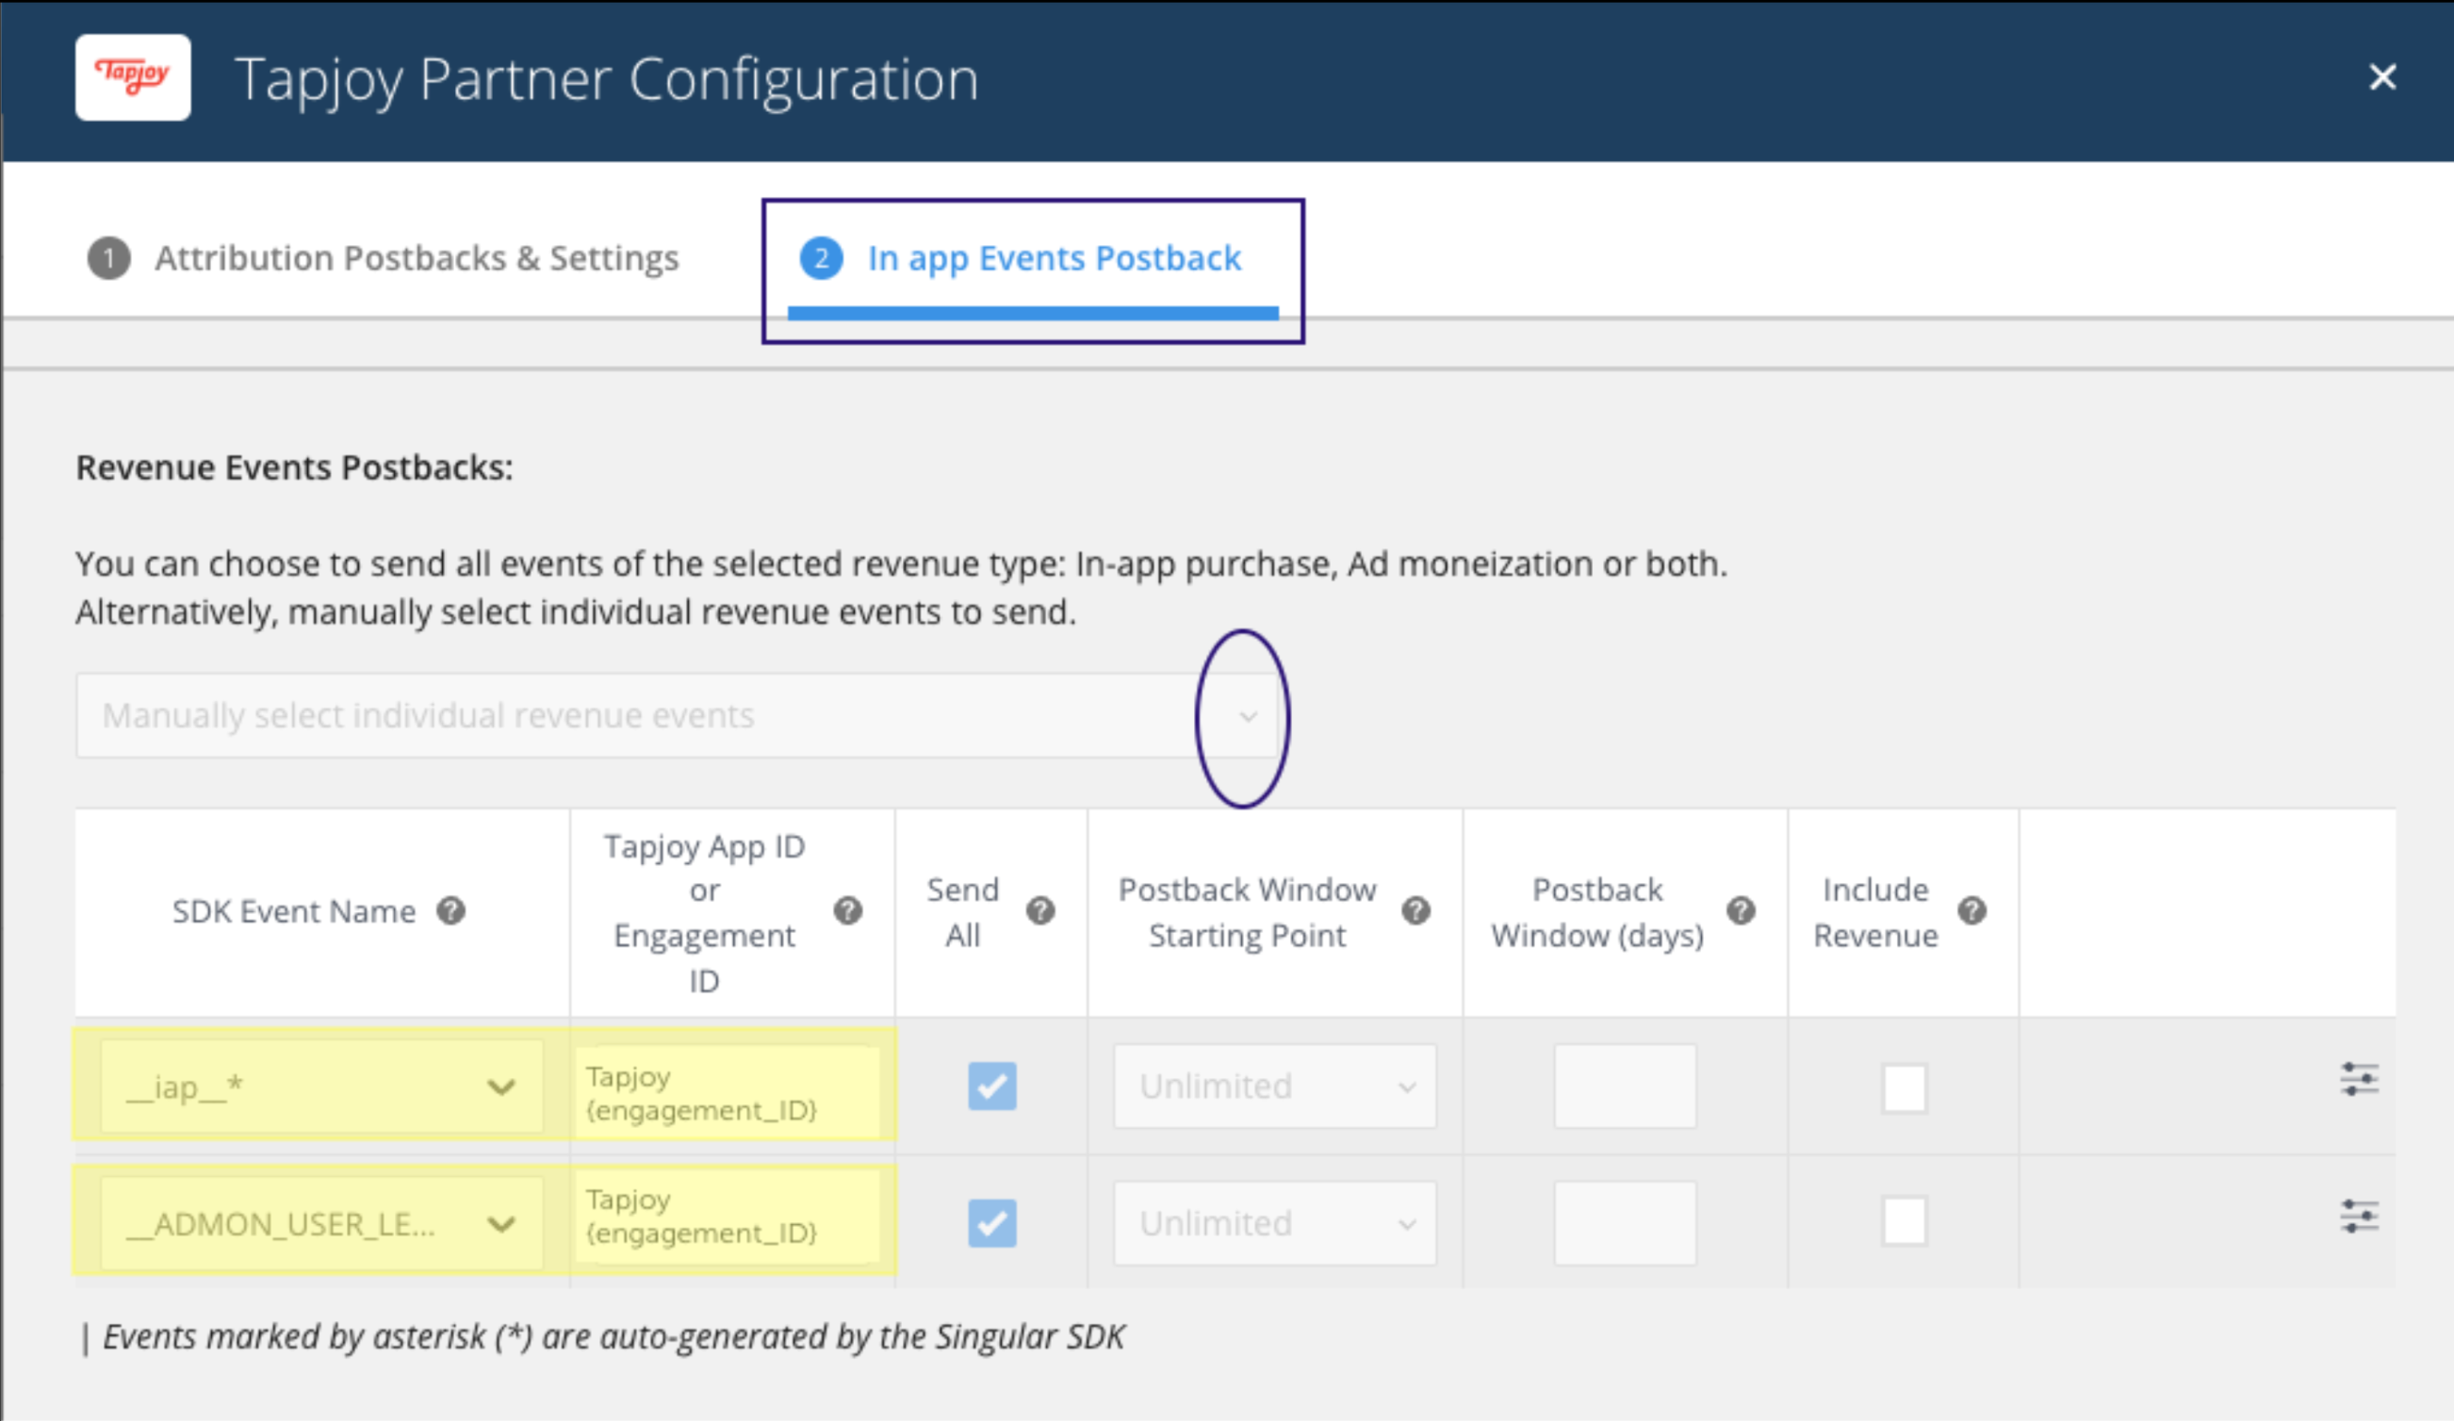
Task: Close the Tapjoy Partner Configuration dialog
Action: pos(2382,77)
